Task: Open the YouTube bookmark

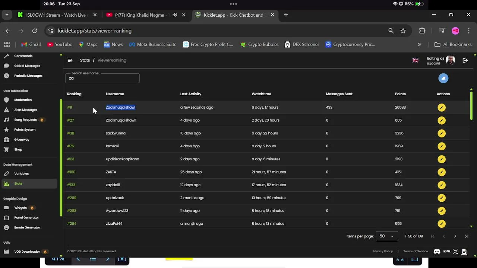Action: click(x=60, y=44)
